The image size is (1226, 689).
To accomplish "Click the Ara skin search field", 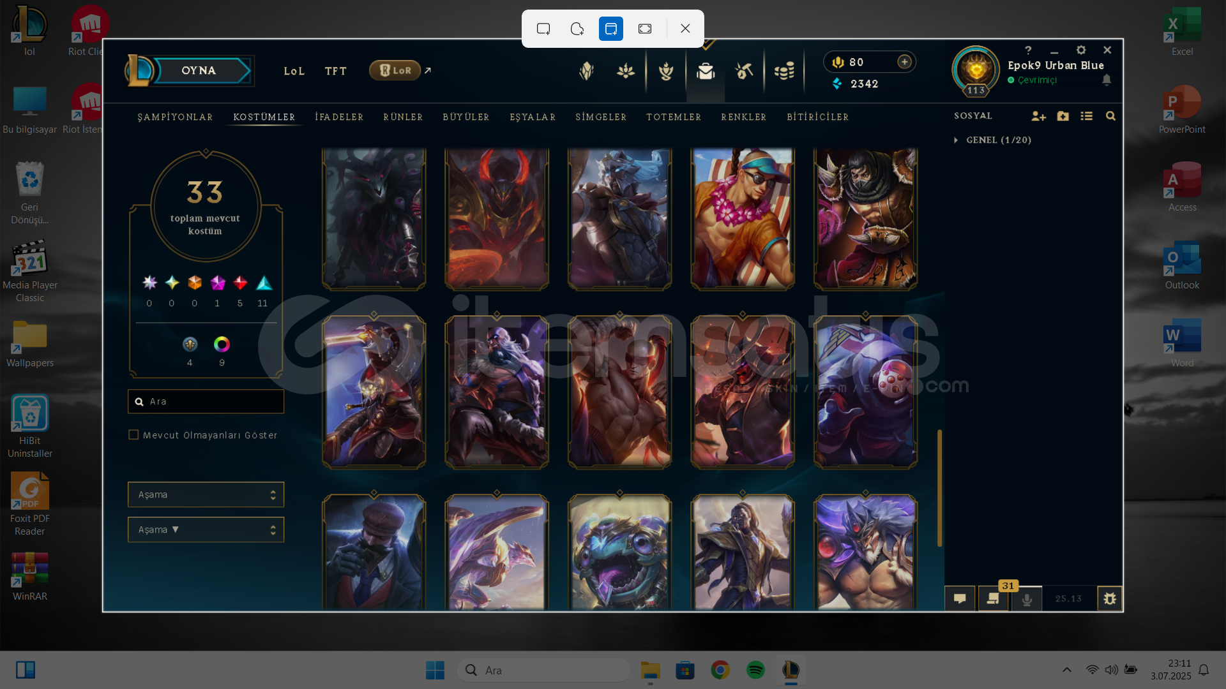I will click(206, 401).
